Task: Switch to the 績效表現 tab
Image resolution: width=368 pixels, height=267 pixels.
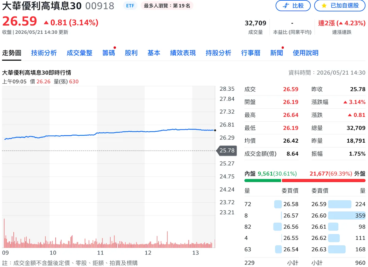Action: pos(183,53)
